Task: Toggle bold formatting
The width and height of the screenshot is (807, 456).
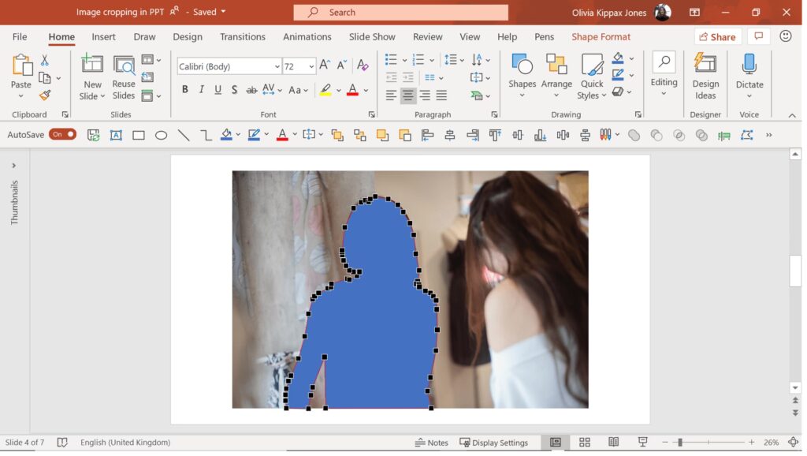Action: (x=185, y=90)
